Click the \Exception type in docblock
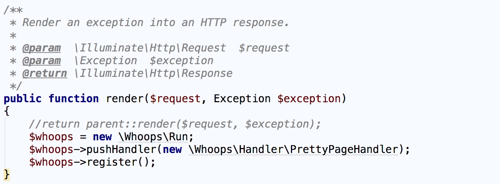 [x=105, y=61]
